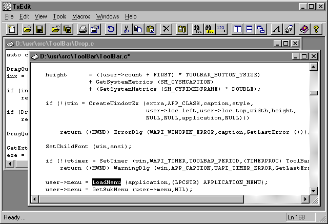
Task: Click the ToolBar.c horizontal scrollbar left arrow
Action: (x=35, y=199)
